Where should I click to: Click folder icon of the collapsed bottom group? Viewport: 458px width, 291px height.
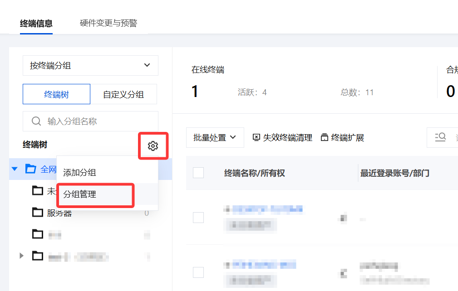[x=37, y=256]
